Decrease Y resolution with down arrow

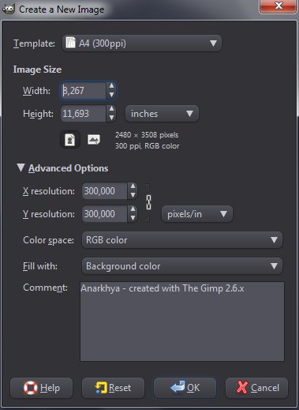(133, 218)
